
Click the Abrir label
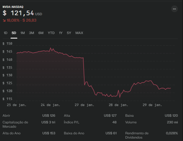coord(6,115)
